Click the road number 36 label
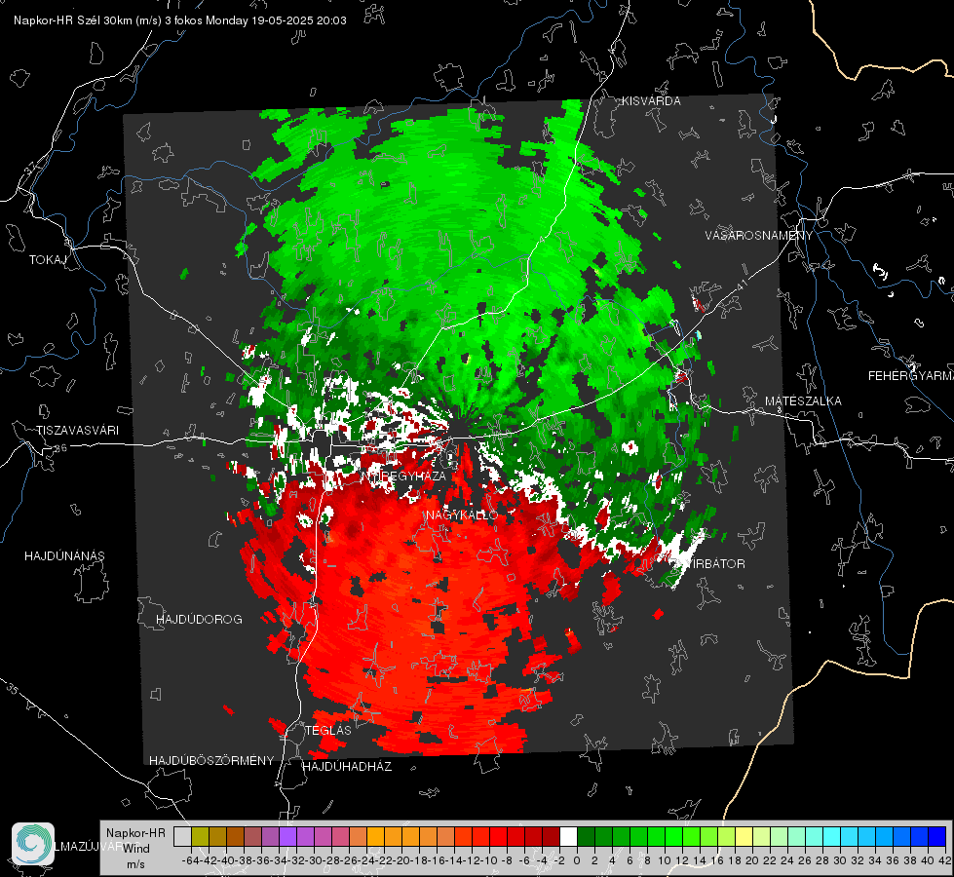 click(60, 448)
